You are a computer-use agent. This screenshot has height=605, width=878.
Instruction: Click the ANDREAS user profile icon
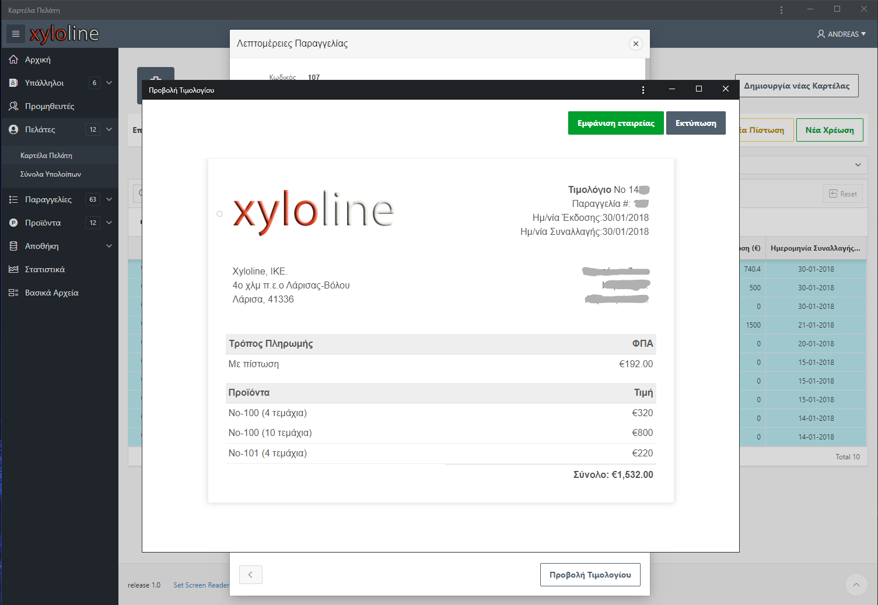pyautogui.click(x=821, y=34)
